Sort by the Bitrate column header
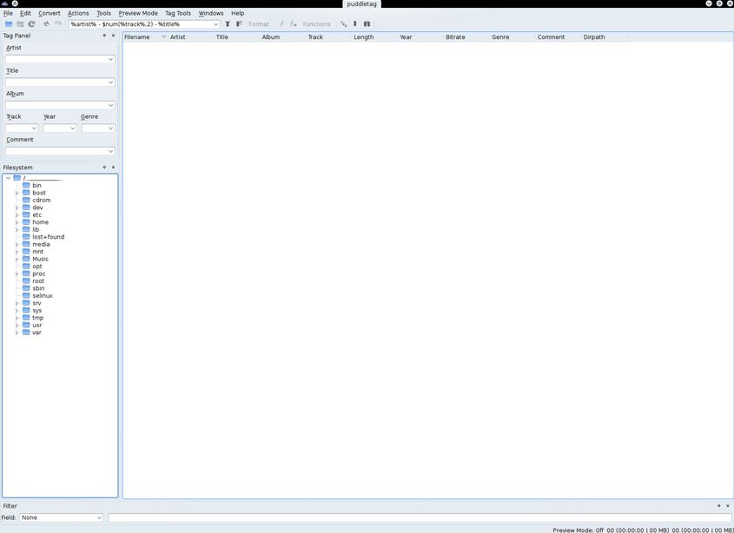Viewport: 734px width, 533px height. click(455, 37)
